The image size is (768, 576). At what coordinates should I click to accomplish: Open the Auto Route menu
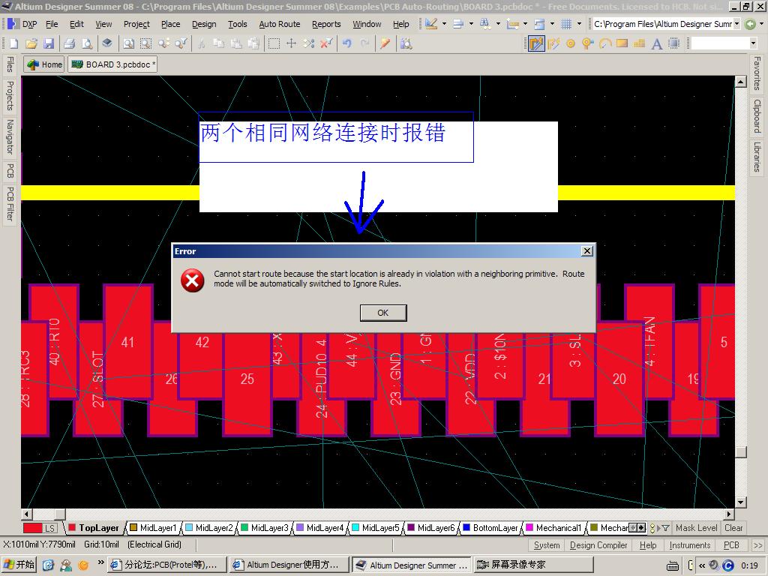(279, 24)
